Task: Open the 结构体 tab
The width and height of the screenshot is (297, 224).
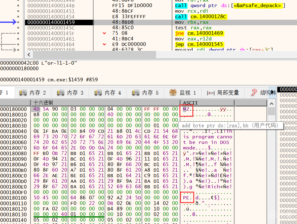Action: (x=261, y=93)
